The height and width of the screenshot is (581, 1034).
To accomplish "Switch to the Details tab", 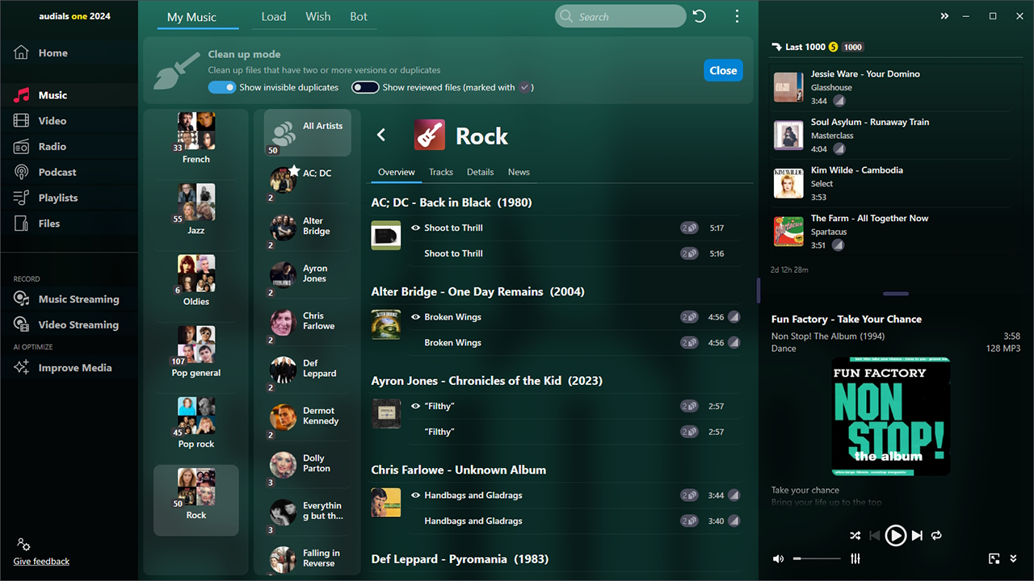I will [480, 172].
